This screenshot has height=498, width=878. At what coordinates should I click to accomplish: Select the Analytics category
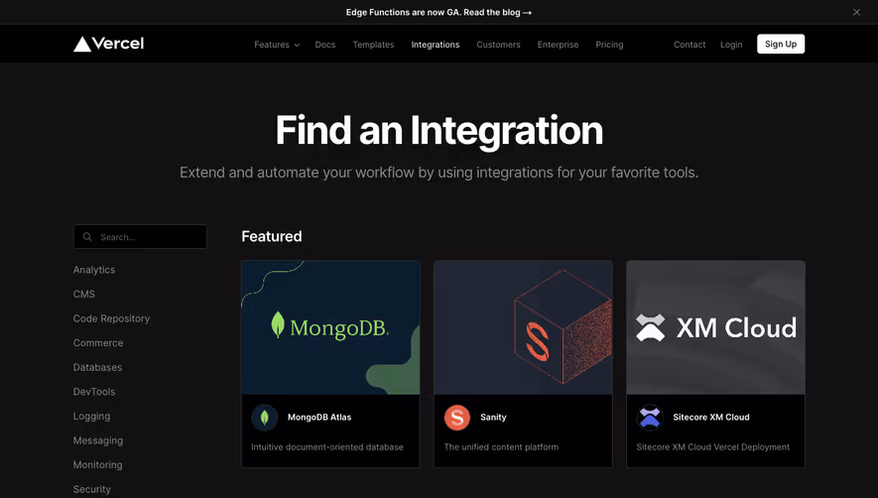click(x=94, y=270)
